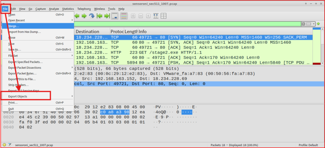Jump to the first packet icon
This screenshot has width=325, height=148.
coord(99,16)
